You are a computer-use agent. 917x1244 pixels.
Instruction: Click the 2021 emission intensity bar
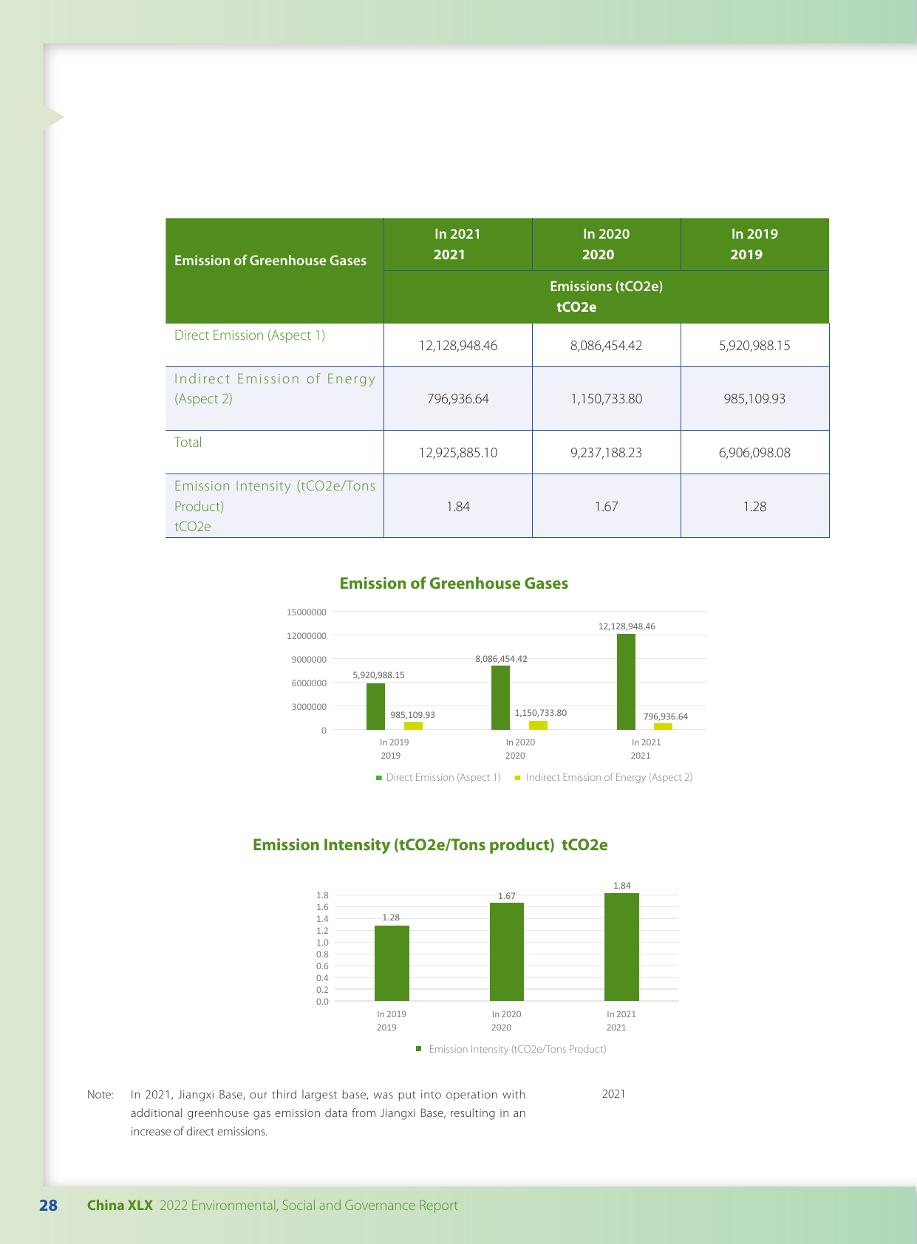621,948
